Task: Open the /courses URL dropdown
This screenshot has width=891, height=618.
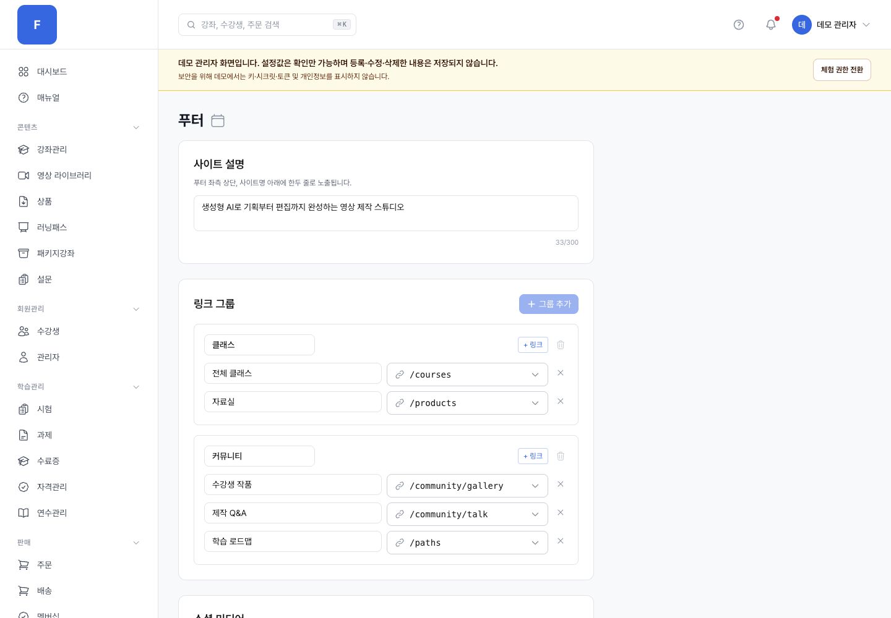Action: coord(467,375)
